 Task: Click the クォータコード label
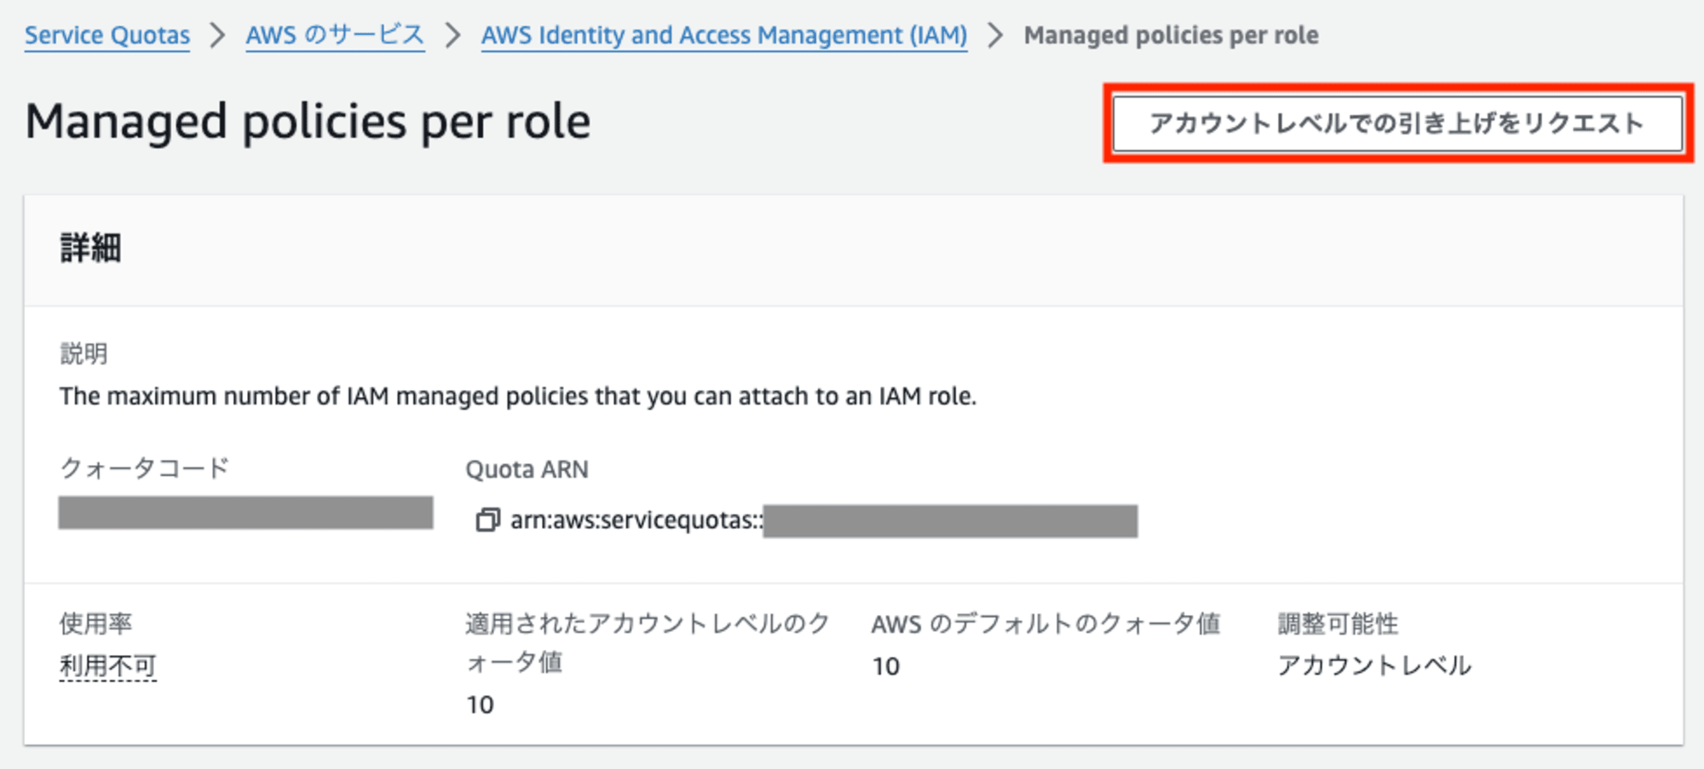(x=145, y=468)
